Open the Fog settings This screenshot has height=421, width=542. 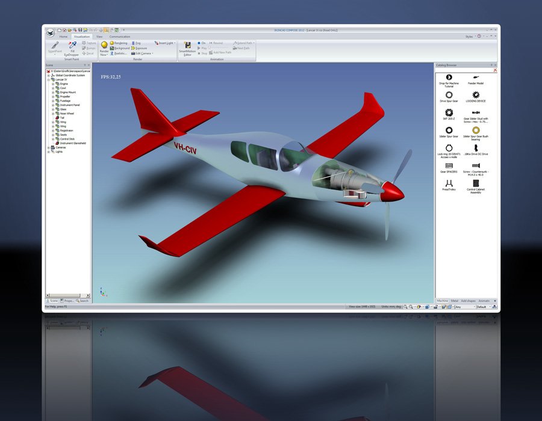click(x=136, y=43)
